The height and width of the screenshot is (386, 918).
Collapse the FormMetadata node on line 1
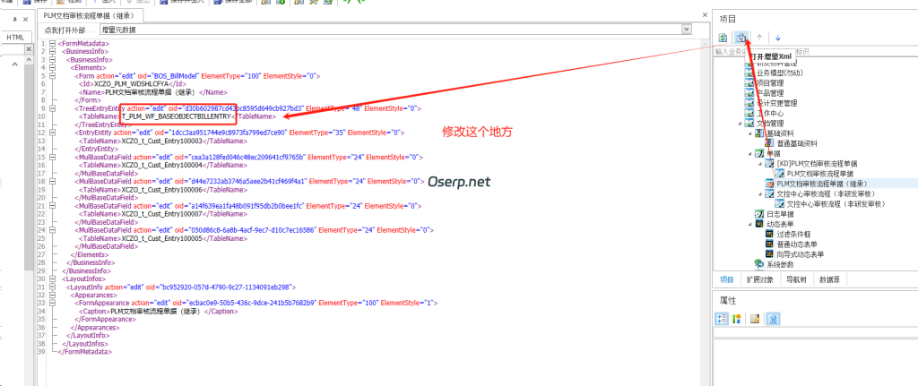pos(52,43)
